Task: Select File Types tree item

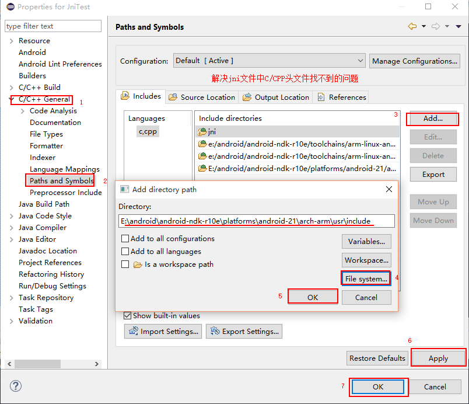Action: pyautogui.click(x=46, y=134)
